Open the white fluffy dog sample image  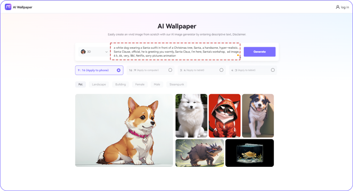click(192, 116)
